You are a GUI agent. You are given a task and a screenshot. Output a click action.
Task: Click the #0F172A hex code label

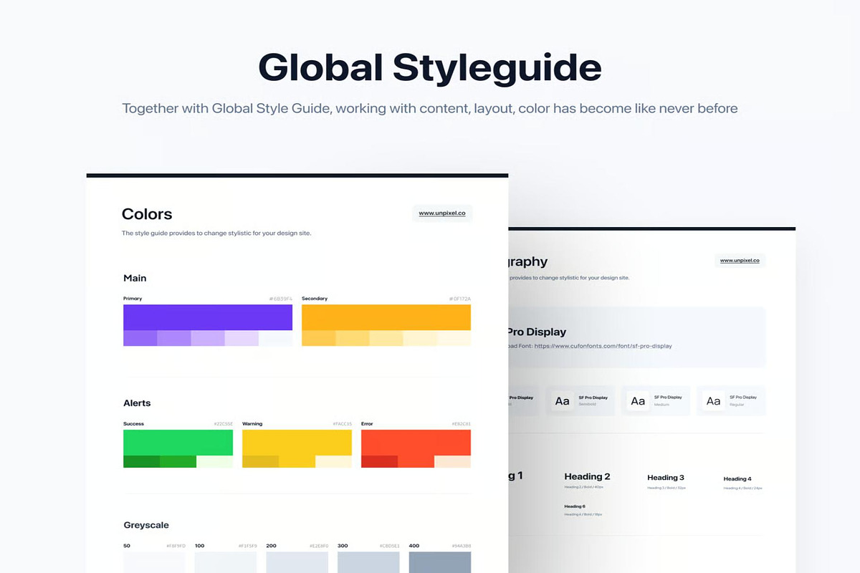coord(460,299)
